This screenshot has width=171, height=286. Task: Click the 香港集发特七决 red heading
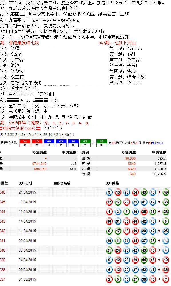tap(24, 43)
